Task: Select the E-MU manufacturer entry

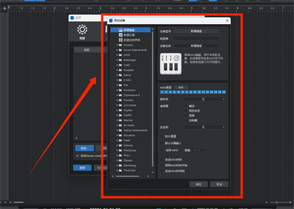Action: pyautogui.click(x=127, y=80)
